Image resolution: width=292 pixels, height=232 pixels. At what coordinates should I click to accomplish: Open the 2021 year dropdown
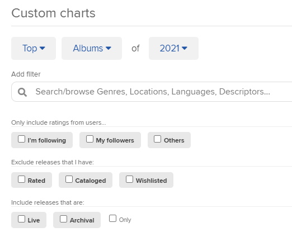[x=173, y=49]
